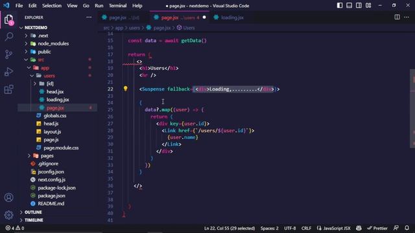Image resolution: width=415 pixels, height=233 pixels.
Task: Click Prettier formatter status
Action: (377, 228)
